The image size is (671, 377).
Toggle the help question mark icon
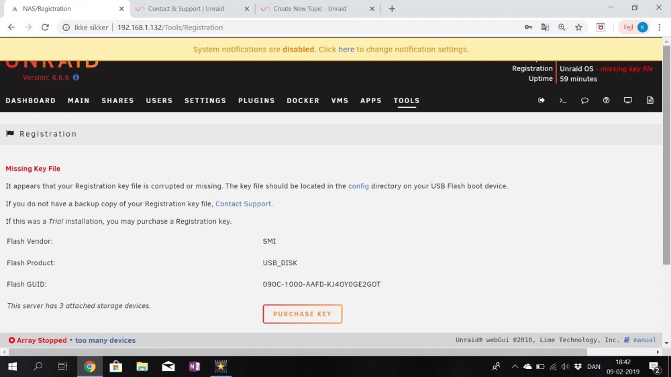[x=606, y=100]
